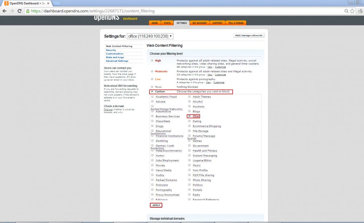Click the OpenDNS logo
This screenshot has width=364, height=223.
[x=106, y=18]
